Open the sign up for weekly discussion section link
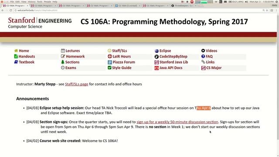The width and height of the screenshot is (279, 157). (x=177, y=122)
